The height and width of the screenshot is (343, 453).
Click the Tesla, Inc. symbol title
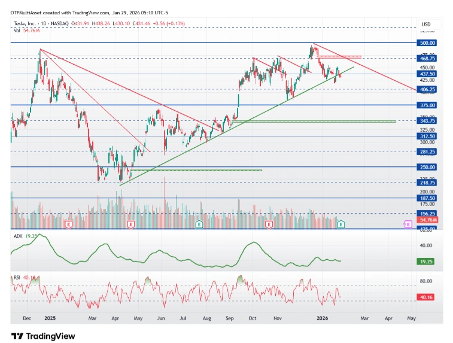29,23
